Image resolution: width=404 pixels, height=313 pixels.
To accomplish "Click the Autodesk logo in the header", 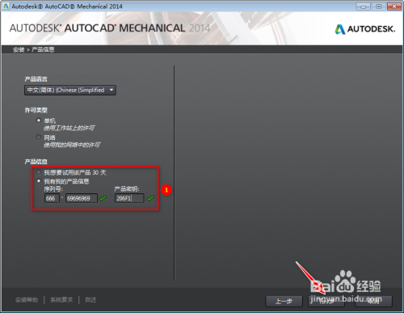I will coord(365,29).
